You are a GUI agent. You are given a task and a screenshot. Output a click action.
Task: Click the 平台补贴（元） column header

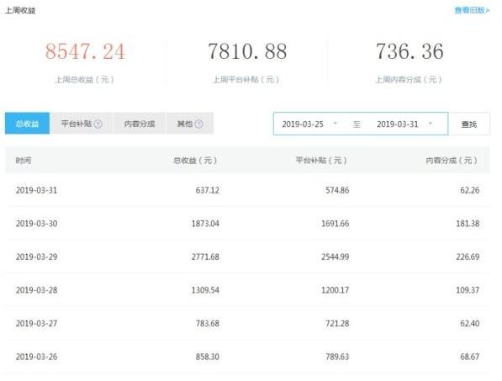pos(321,161)
